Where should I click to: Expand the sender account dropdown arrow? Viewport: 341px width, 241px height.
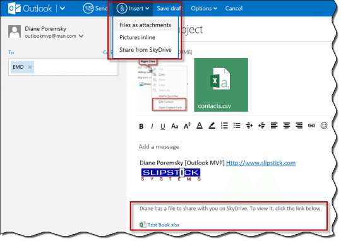click(x=81, y=36)
